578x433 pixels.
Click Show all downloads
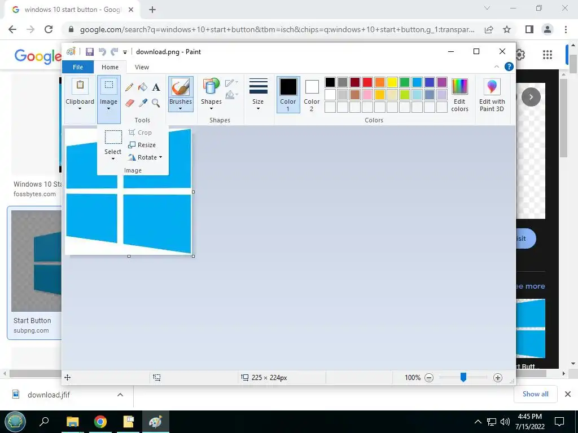pos(535,394)
